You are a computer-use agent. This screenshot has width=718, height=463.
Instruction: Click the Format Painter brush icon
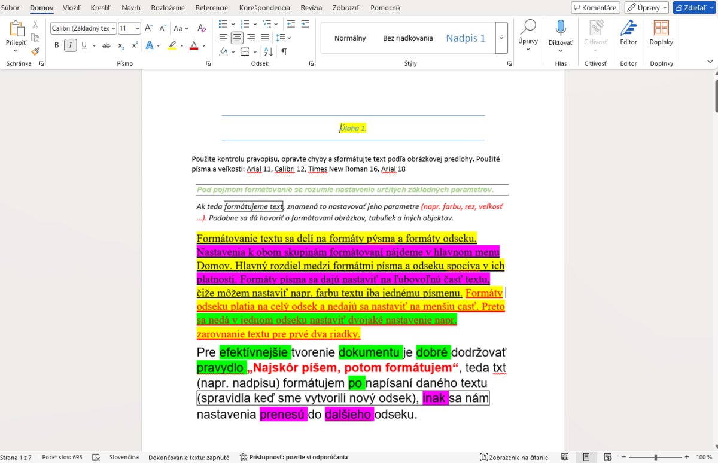pos(35,51)
